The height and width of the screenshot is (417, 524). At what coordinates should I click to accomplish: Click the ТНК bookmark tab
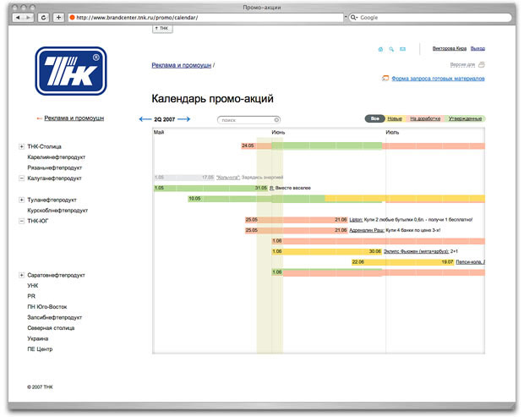click(162, 28)
